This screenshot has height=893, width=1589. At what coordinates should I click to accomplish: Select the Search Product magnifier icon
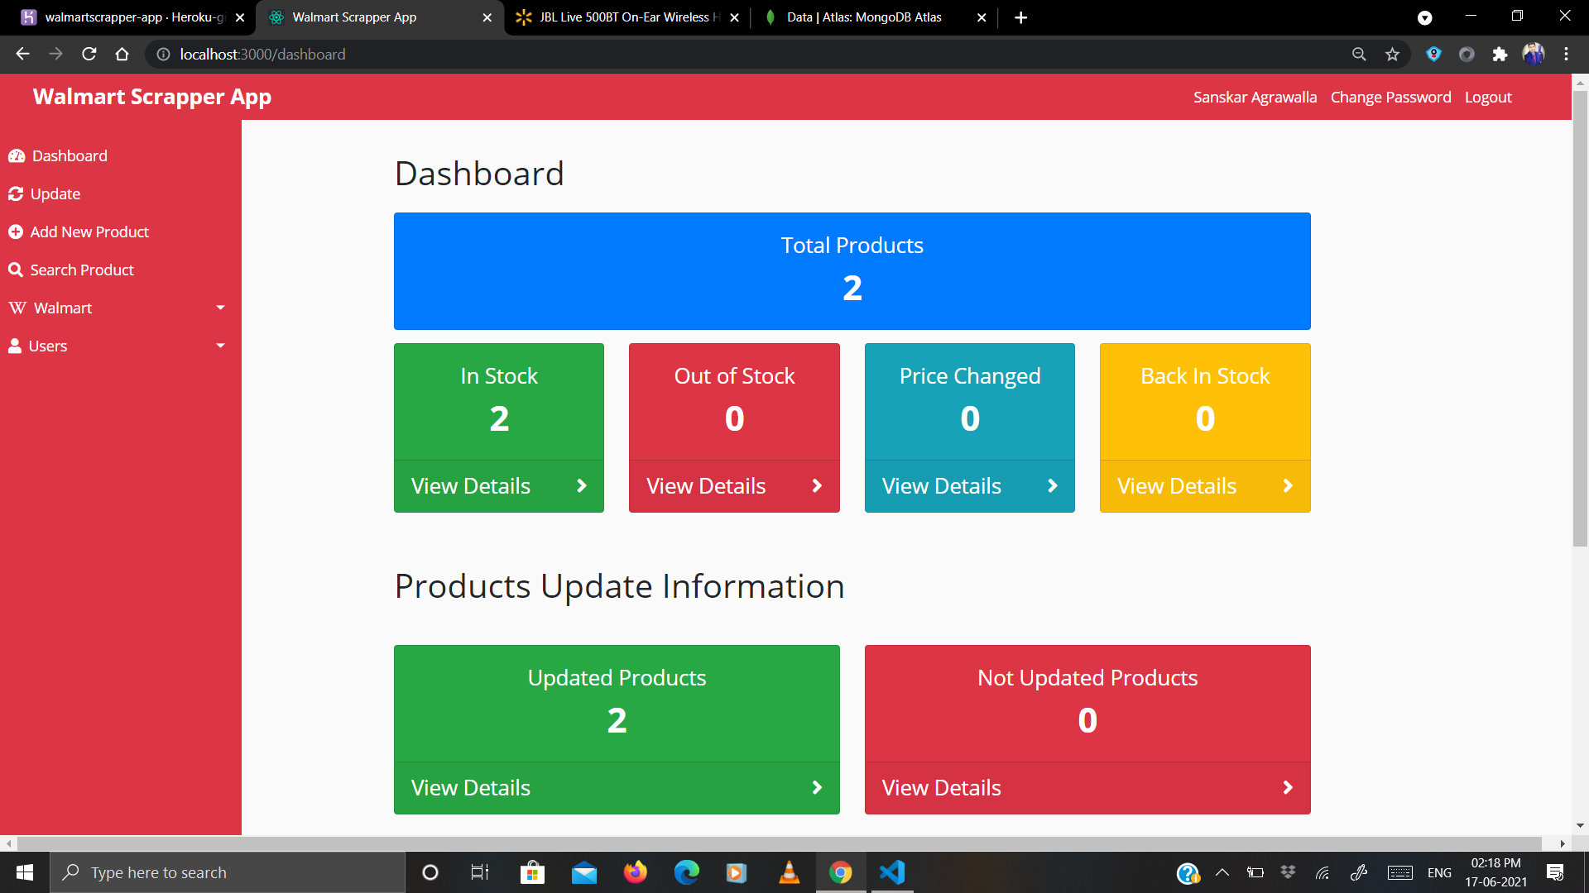pyautogui.click(x=17, y=270)
